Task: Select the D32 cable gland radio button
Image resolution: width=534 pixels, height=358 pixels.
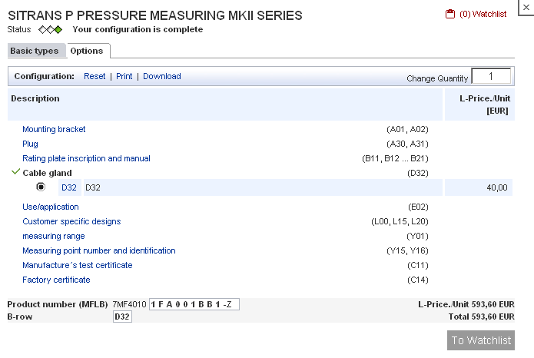Action: (x=41, y=187)
